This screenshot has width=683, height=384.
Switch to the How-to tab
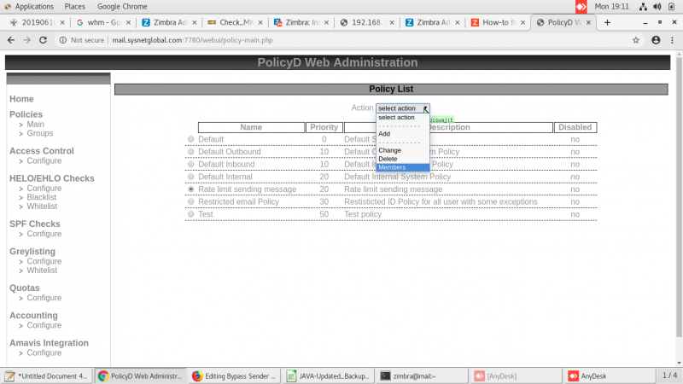click(498, 22)
